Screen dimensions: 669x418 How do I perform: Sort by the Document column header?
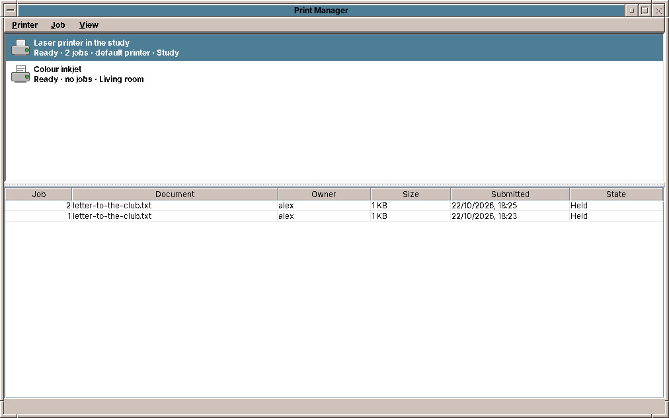pyautogui.click(x=175, y=194)
